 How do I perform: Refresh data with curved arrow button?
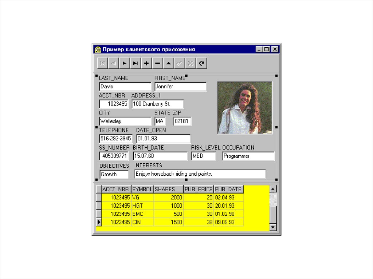pyautogui.click(x=201, y=63)
